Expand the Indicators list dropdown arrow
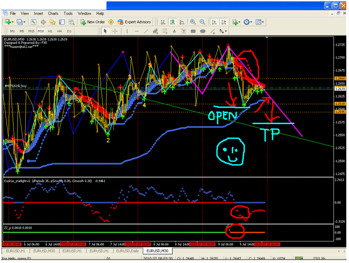 [x=239, y=22]
